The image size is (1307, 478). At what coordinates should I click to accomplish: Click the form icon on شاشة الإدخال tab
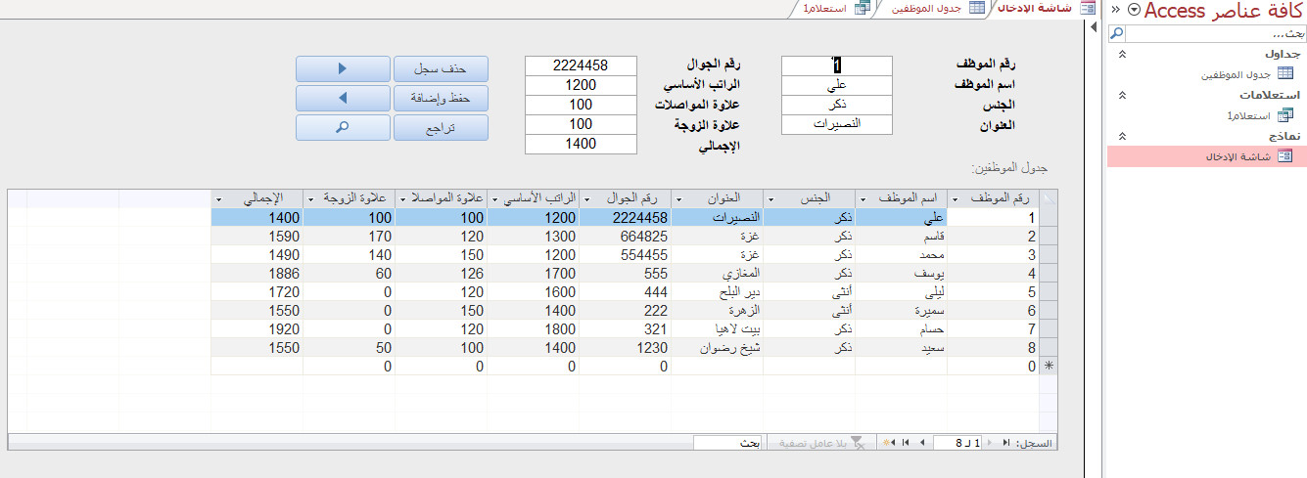tap(1087, 8)
